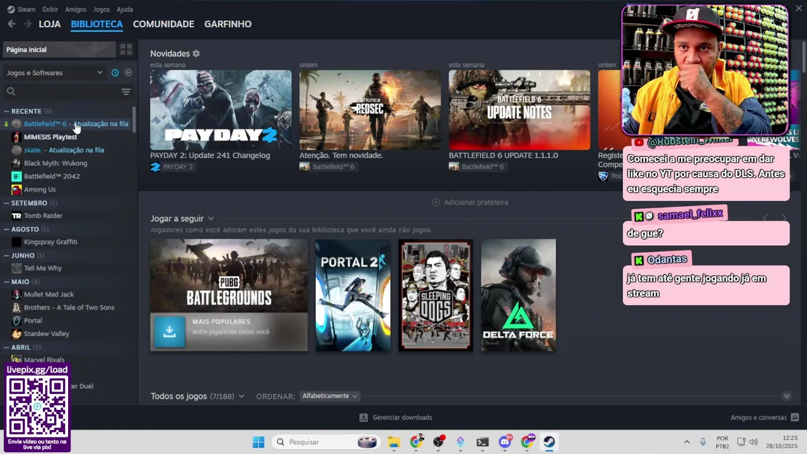
Task: Click the Gerenciar downloads icon
Action: (x=363, y=417)
